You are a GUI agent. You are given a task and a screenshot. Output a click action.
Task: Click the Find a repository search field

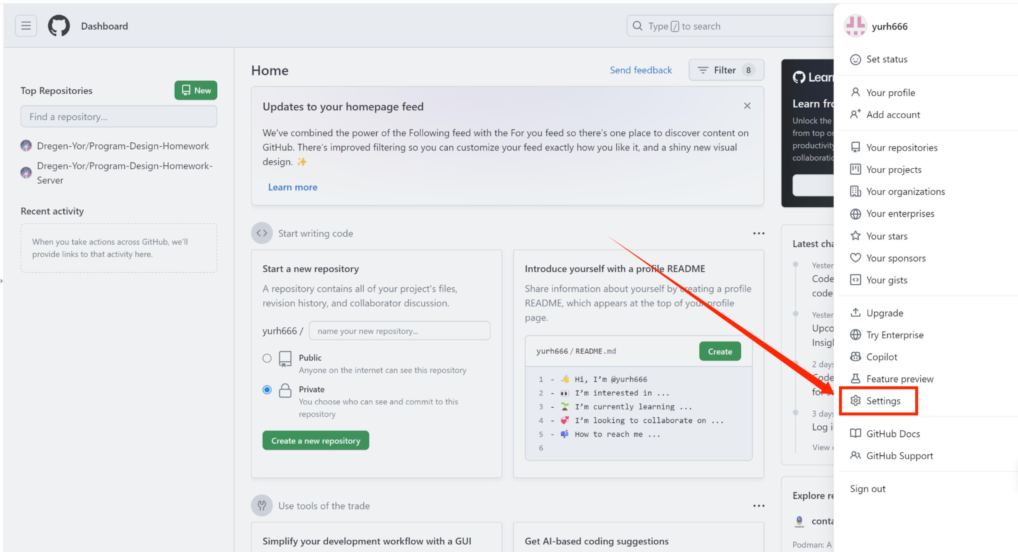pyautogui.click(x=119, y=117)
